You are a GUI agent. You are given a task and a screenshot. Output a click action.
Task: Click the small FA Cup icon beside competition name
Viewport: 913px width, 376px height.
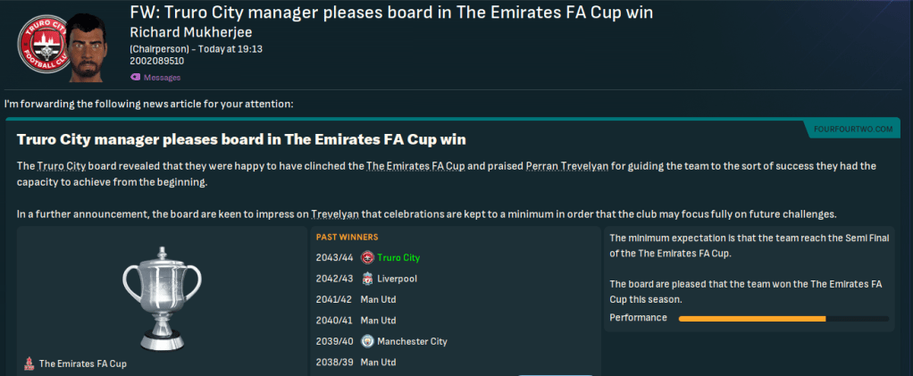29,363
